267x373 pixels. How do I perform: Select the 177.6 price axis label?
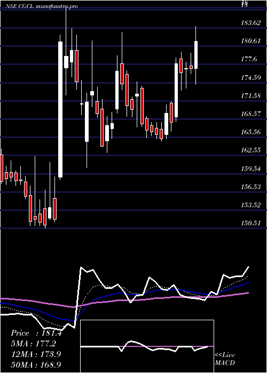click(x=249, y=59)
